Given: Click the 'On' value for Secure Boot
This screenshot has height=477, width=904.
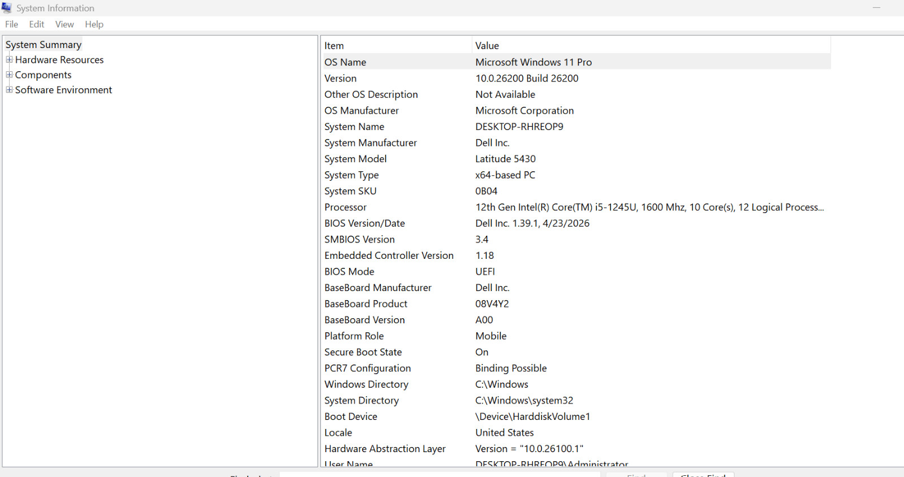Looking at the screenshot, I should [481, 352].
